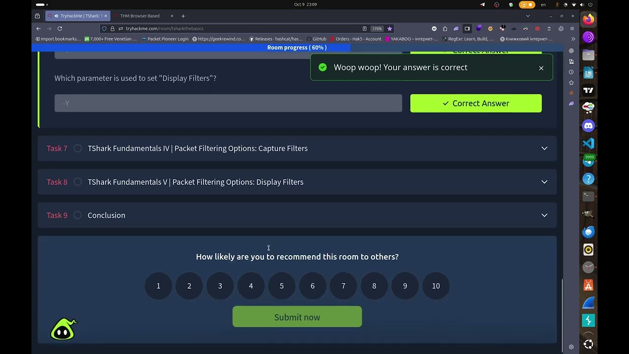Image resolution: width=629 pixels, height=354 pixels.
Task: Open a new browser tab
Action: click(183, 16)
